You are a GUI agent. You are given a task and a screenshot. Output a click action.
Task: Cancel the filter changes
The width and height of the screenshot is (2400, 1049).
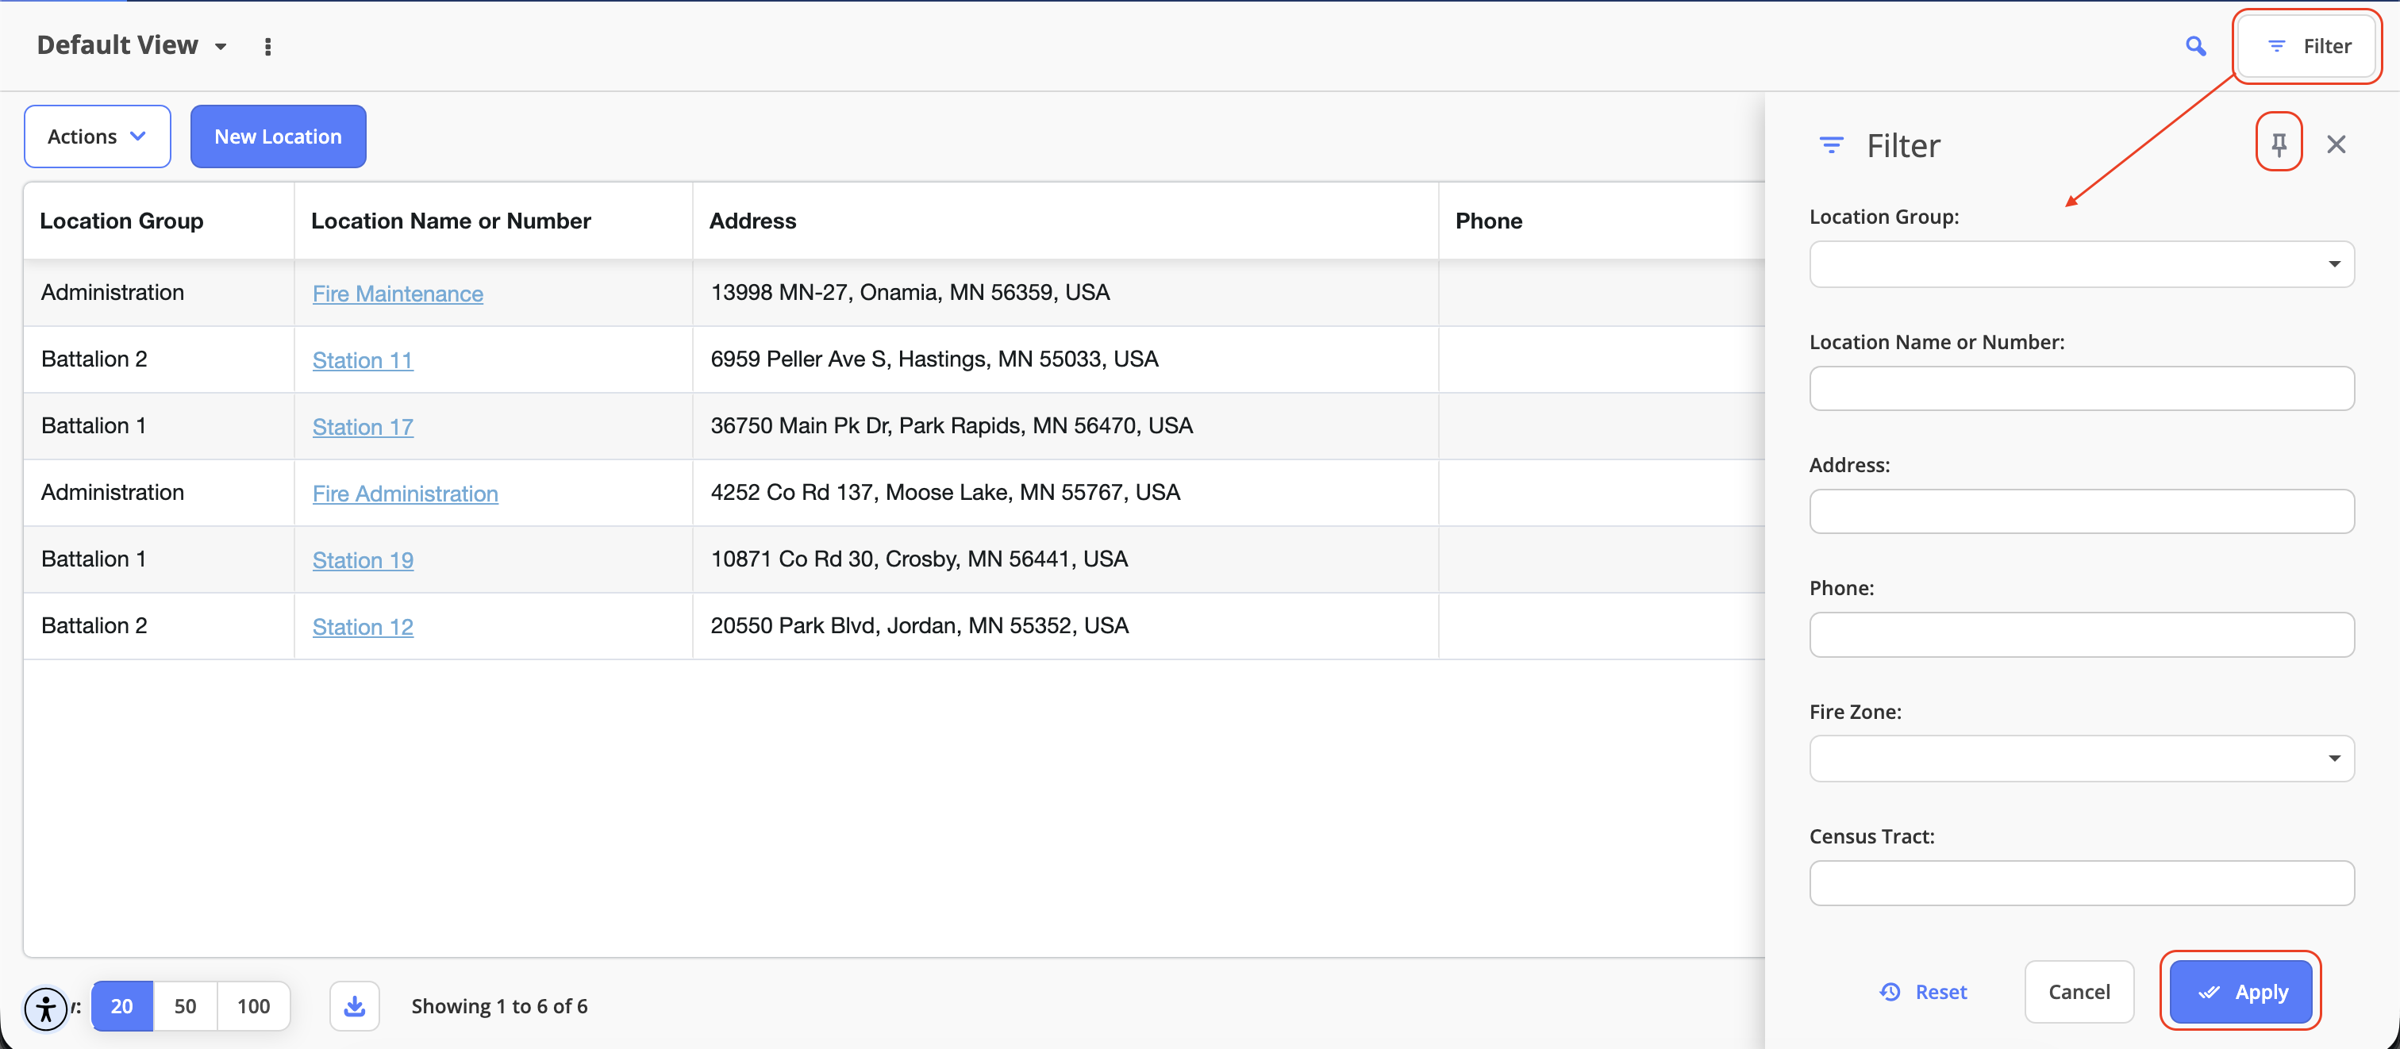pyautogui.click(x=2079, y=991)
